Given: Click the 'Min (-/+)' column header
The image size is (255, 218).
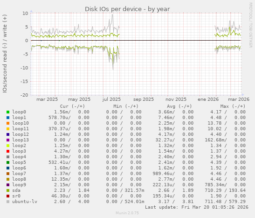Looking at the screenshot, I should [126, 106].
